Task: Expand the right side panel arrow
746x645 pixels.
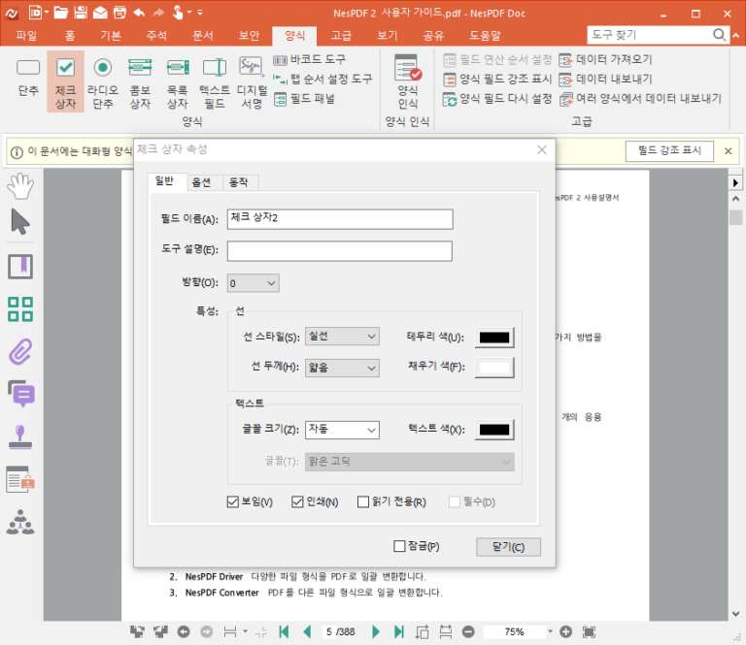Action: tap(735, 182)
